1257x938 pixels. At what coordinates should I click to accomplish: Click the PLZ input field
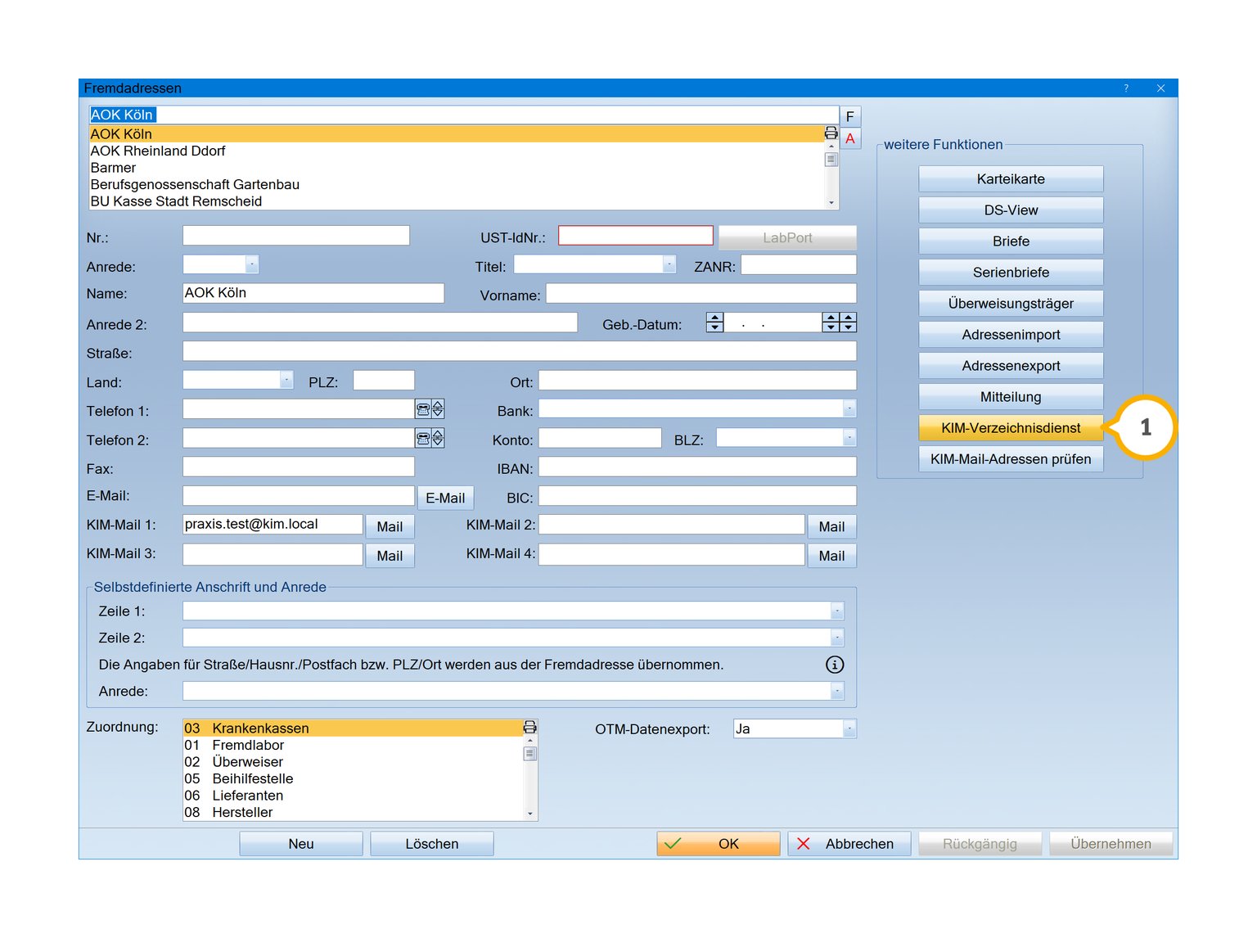click(384, 380)
